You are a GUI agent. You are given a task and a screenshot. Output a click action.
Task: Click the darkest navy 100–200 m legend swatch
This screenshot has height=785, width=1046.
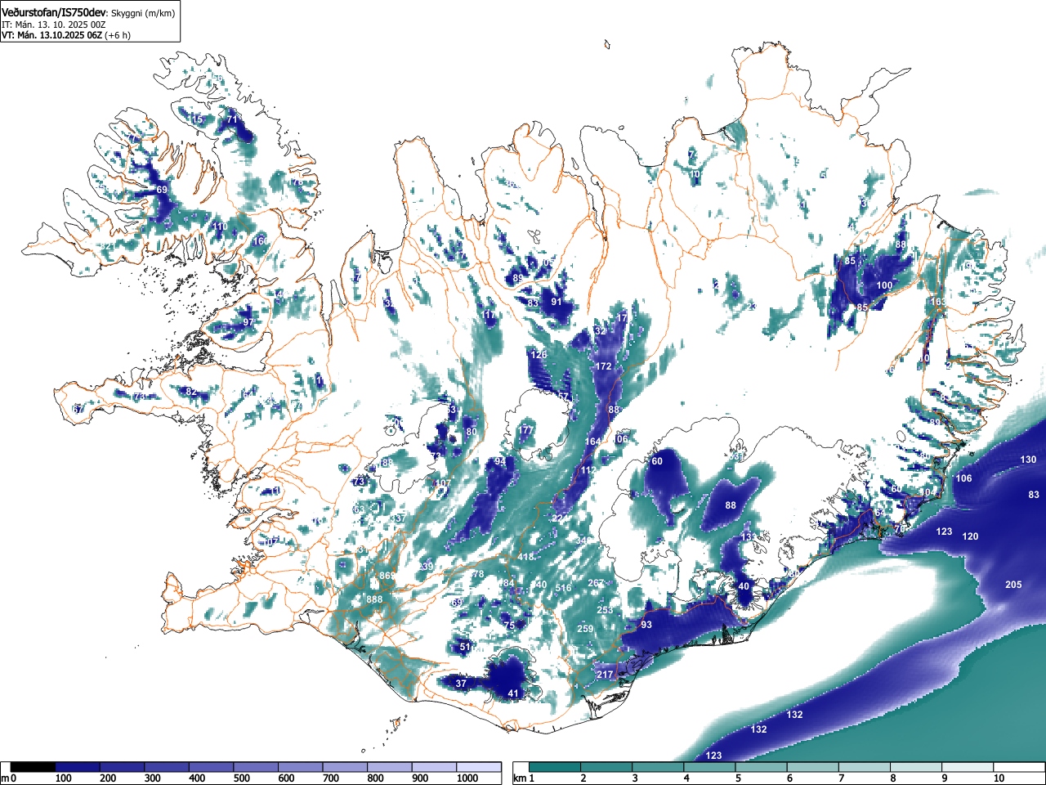click(x=78, y=767)
